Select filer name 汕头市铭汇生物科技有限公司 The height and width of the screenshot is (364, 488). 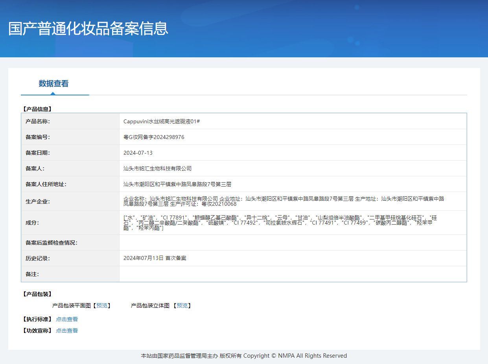[x=157, y=168]
